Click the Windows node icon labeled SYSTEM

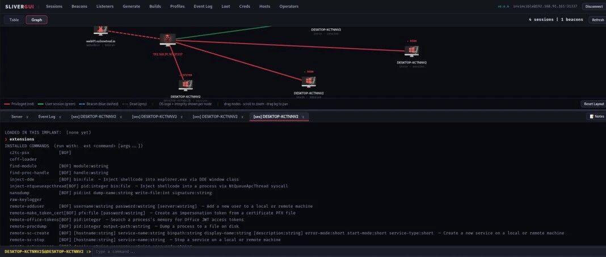(x=186, y=85)
